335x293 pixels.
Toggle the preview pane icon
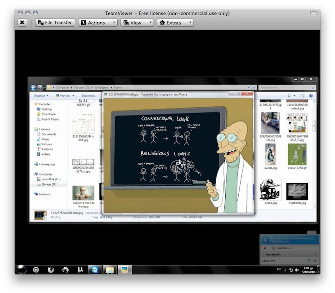pos(302,95)
